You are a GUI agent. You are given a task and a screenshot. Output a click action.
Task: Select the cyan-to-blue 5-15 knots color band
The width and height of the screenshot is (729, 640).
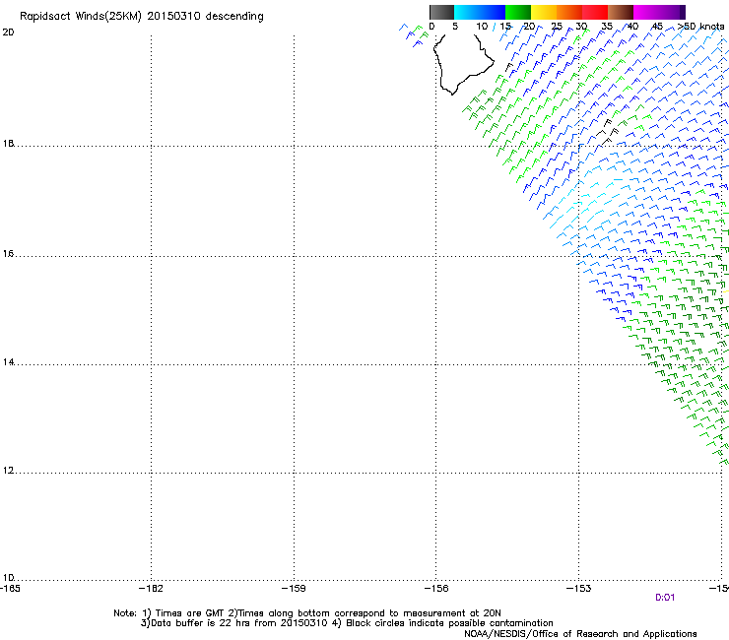(480, 12)
